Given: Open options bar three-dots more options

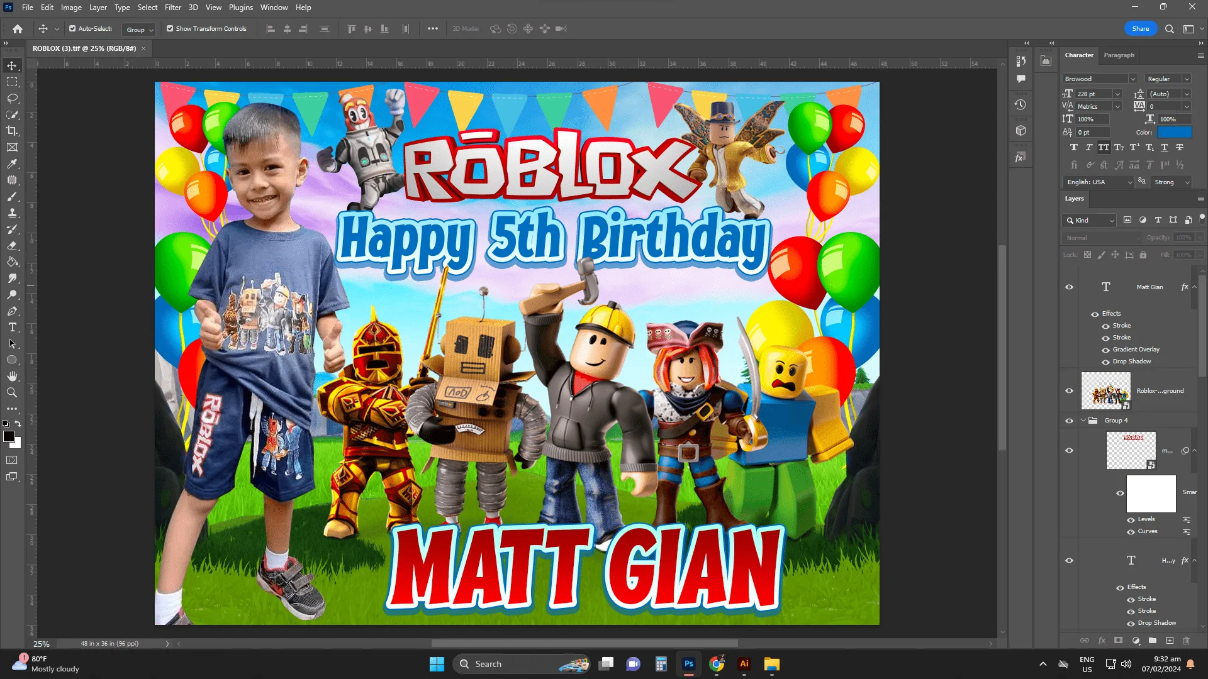Looking at the screenshot, I should coord(433,29).
